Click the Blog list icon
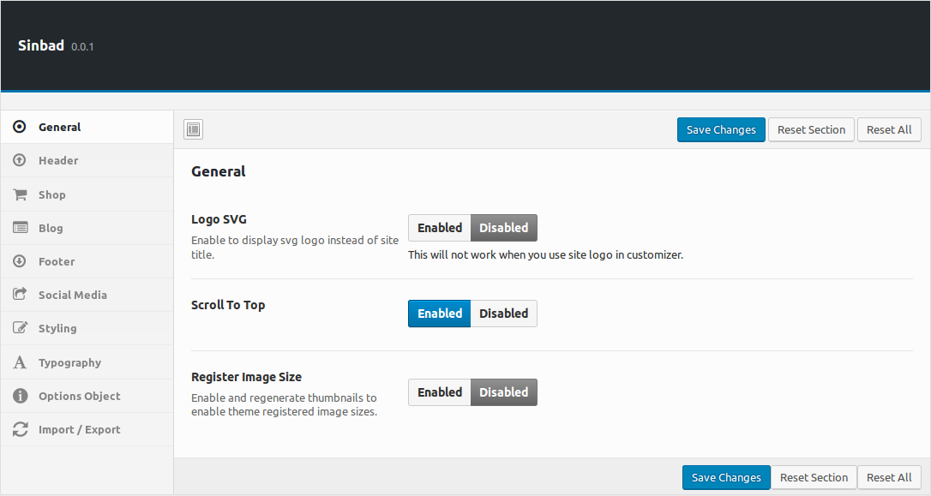 21,228
